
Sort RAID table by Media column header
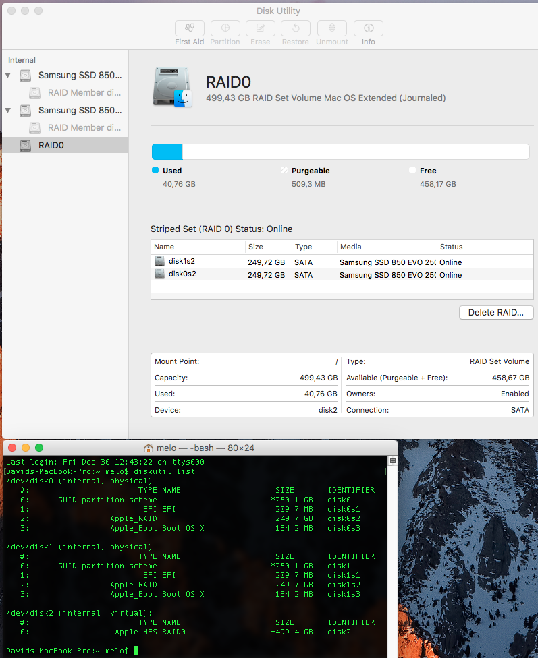tap(387, 247)
